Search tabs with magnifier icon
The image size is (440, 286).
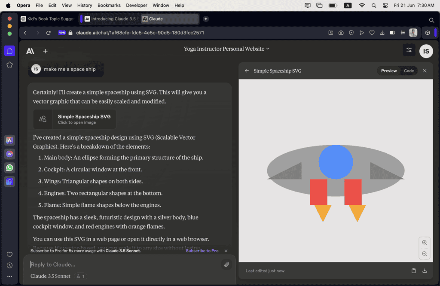431,20
